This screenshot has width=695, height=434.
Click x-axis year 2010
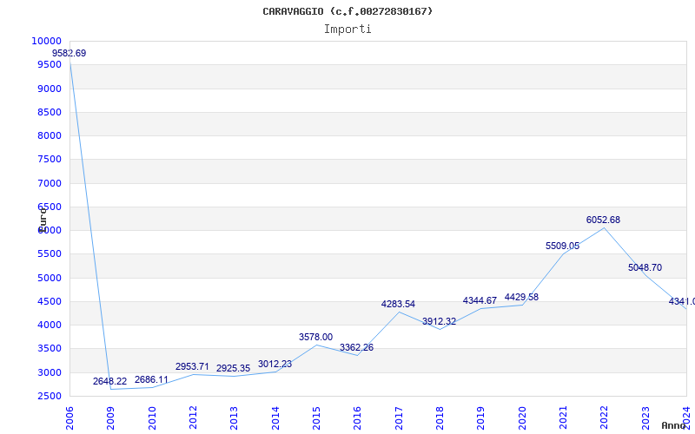click(151, 418)
